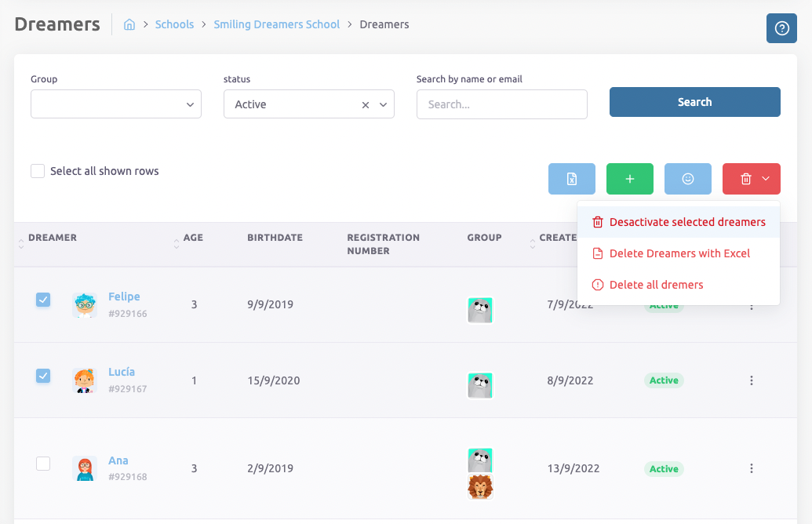Uncheck the checkbox for Lucía
The width and height of the screenshot is (812, 524).
[x=43, y=376]
